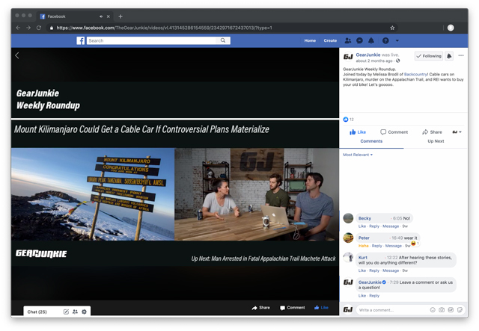Create a new group from chat bar
This screenshot has height=331, width=479.
[75, 312]
